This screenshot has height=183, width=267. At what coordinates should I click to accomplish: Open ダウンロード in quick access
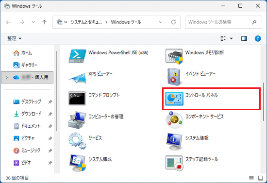(27, 114)
